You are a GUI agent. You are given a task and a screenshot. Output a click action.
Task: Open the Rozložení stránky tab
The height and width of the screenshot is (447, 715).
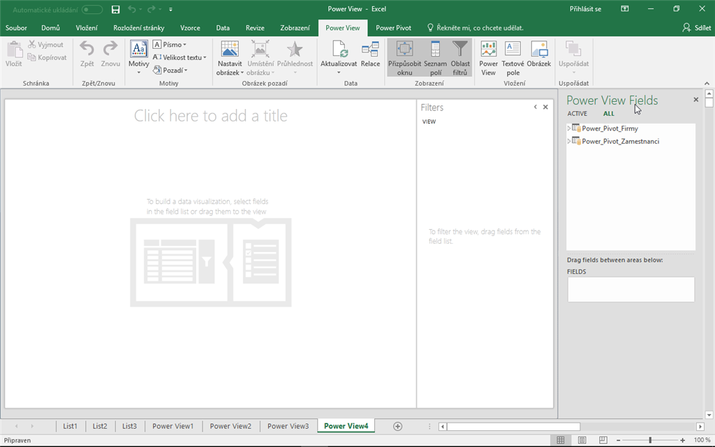pos(139,28)
